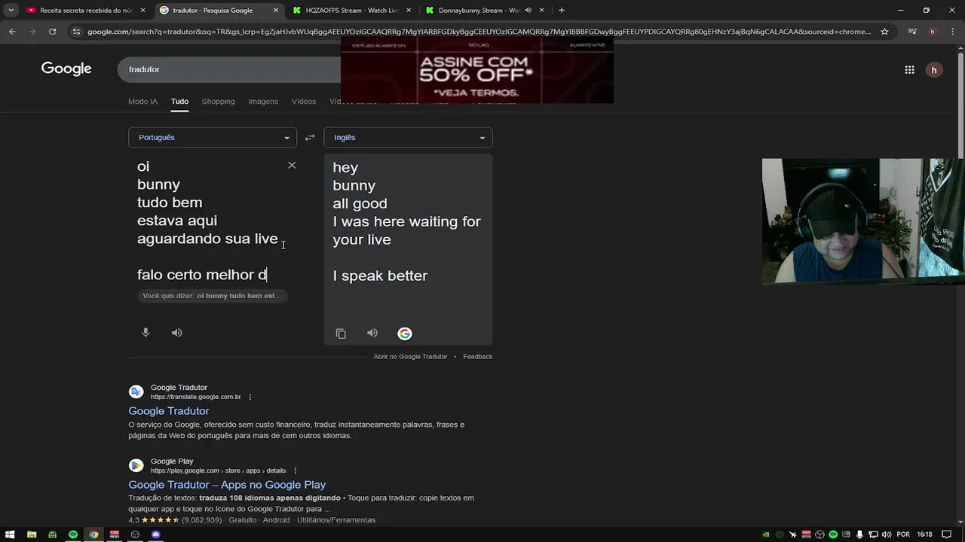Mute the Donnaybunny Stream tab audio
This screenshot has width=965, height=542.
(x=528, y=11)
